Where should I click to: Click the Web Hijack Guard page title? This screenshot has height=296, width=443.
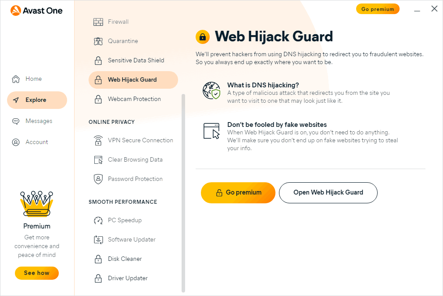click(274, 36)
